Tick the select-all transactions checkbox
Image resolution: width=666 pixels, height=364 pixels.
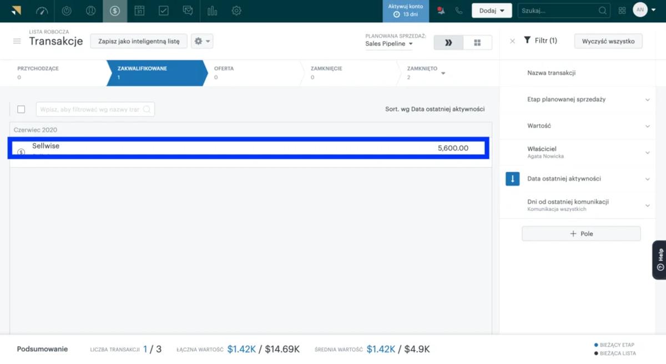tap(21, 109)
